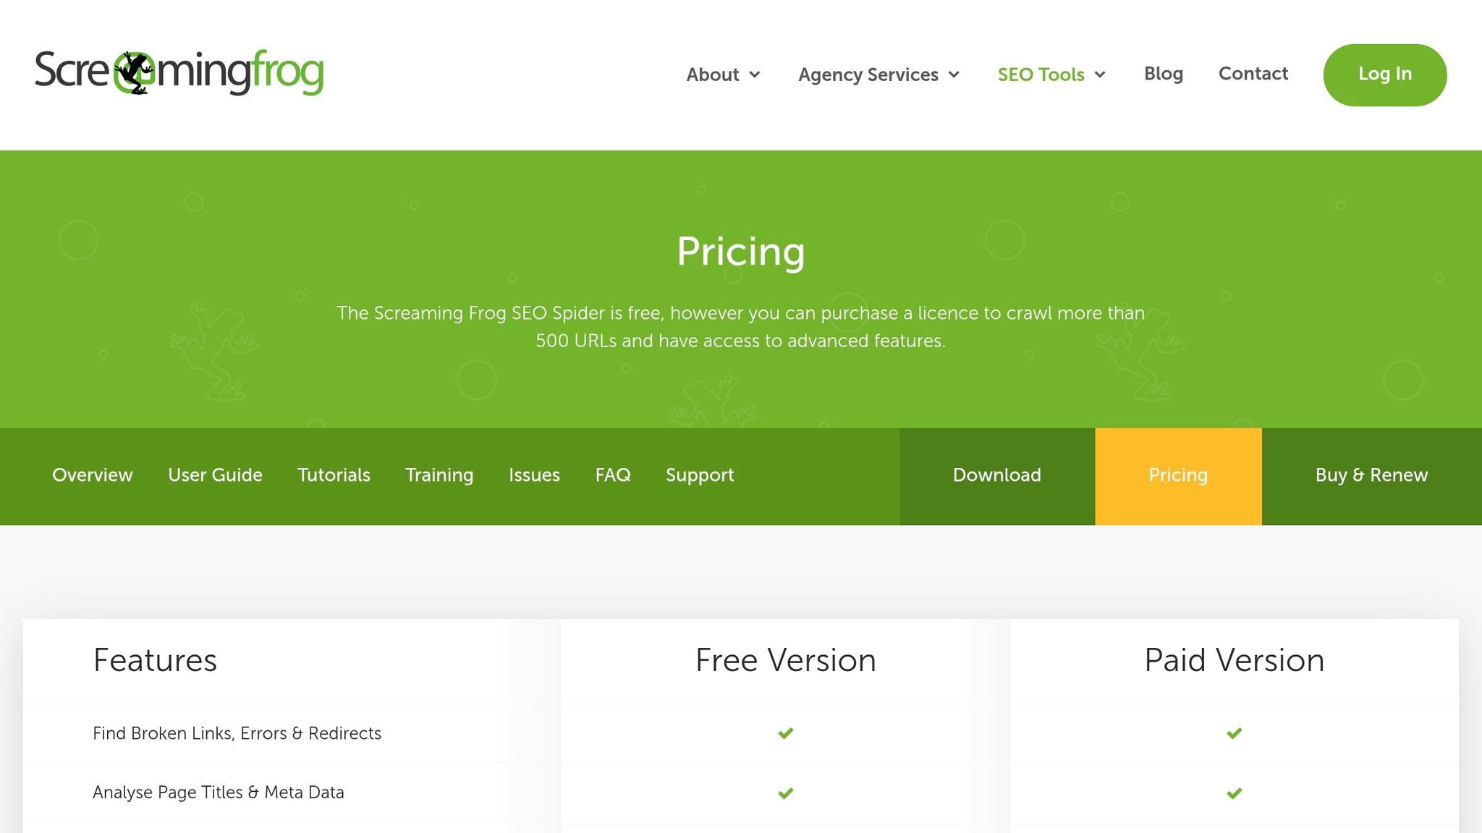This screenshot has width=1482, height=833.
Task: Click Free Version checkmark for Find Broken Links
Action: point(786,733)
